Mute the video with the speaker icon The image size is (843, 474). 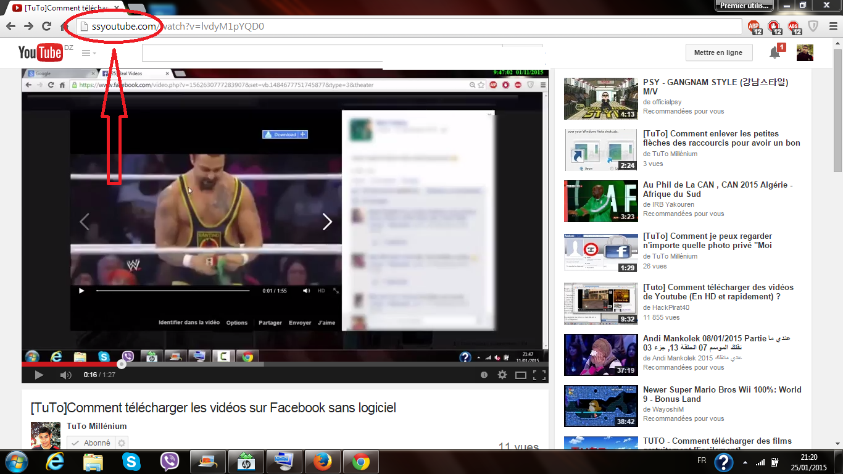point(65,375)
